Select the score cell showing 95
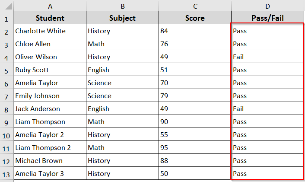The height and width of the screenshot is (182, 305). [x=195, y=148]
